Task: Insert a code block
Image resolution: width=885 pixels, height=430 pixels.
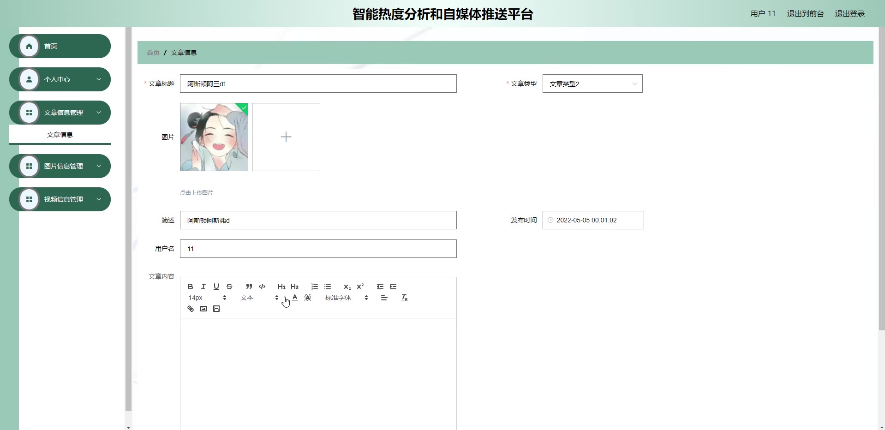Action: pyautogui.click(x=262, y=287)
